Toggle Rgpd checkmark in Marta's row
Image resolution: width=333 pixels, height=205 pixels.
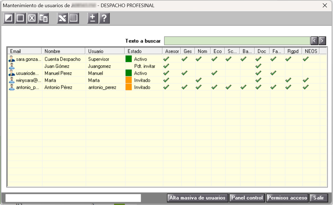tap(288, 80)
